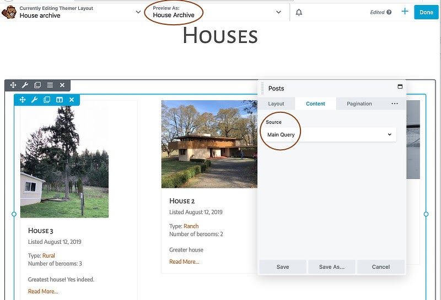The width and height of the screenshot is (441, 300).
Task: Open column settings icon in the blue toolbar
Action: click(x=60, y=100)
